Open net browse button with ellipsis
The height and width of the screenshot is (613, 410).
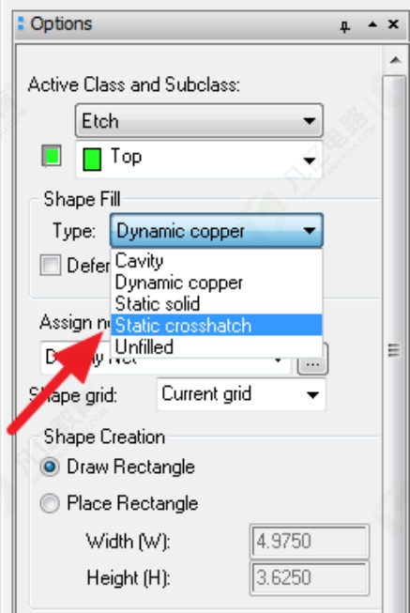(312, 360)
